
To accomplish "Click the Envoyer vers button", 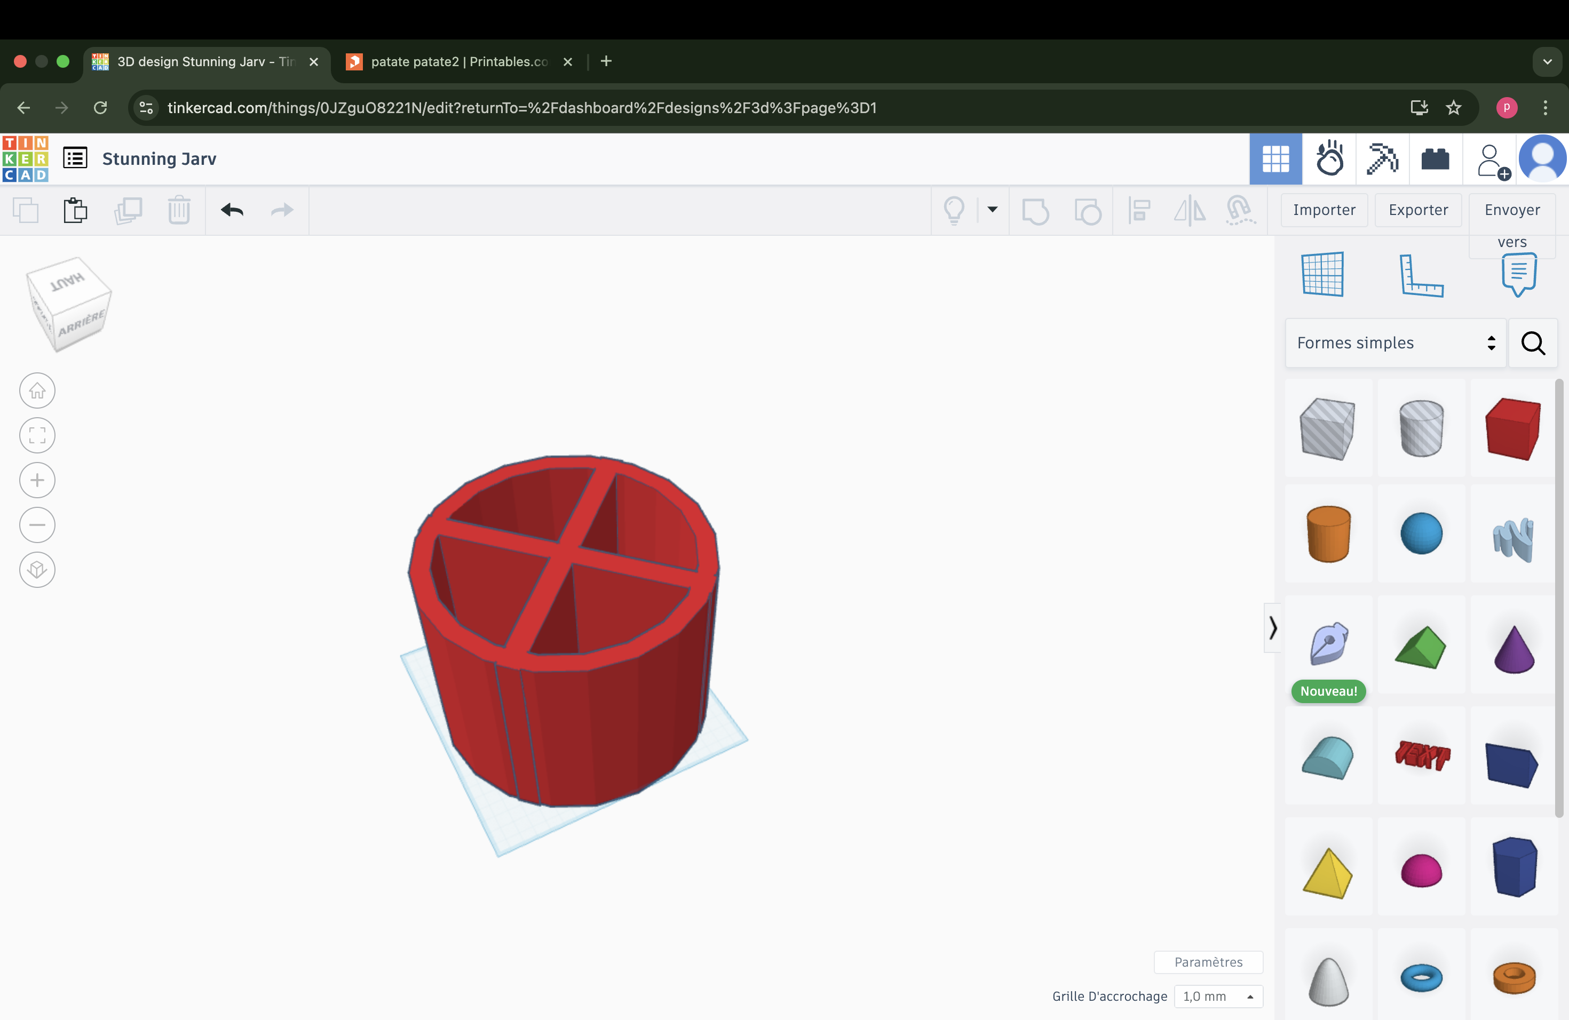I will click(1512, 225).
